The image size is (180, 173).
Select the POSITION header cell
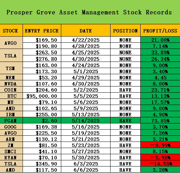(x=125, y=30)
